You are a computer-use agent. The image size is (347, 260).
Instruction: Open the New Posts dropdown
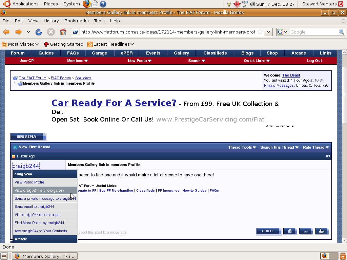click(139, 61)
